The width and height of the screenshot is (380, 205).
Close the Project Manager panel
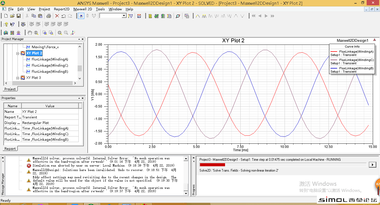(x=83, y=39)
